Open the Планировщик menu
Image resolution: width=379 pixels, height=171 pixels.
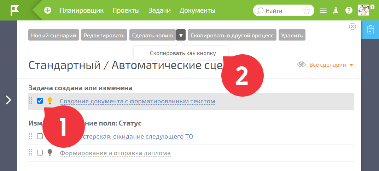(x=82, y=11)
